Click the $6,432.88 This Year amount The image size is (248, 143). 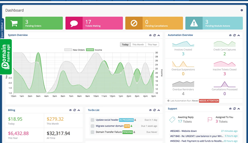pos(18,133)
